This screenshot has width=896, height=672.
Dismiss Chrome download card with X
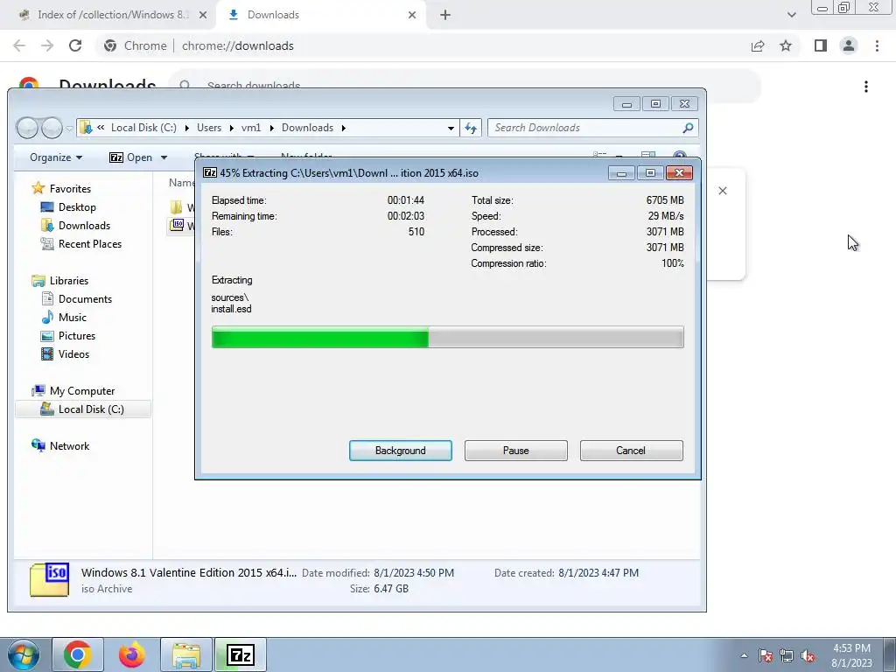tap(723, 191)
